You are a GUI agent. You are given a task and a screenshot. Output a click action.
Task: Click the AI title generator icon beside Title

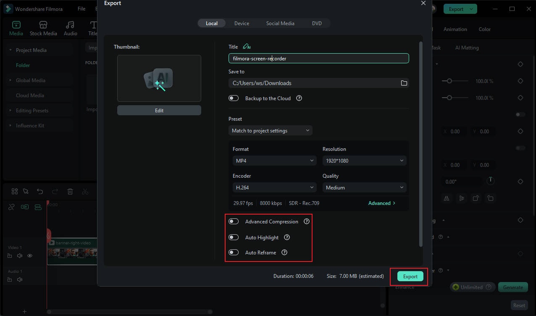[247, 47]
